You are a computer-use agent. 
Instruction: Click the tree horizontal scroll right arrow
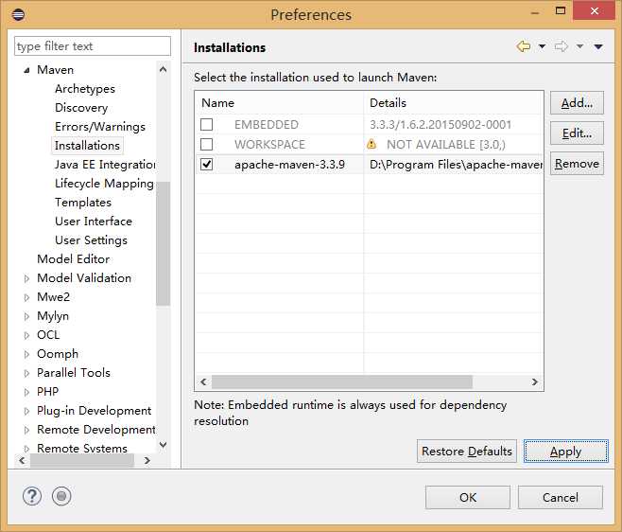147,460
